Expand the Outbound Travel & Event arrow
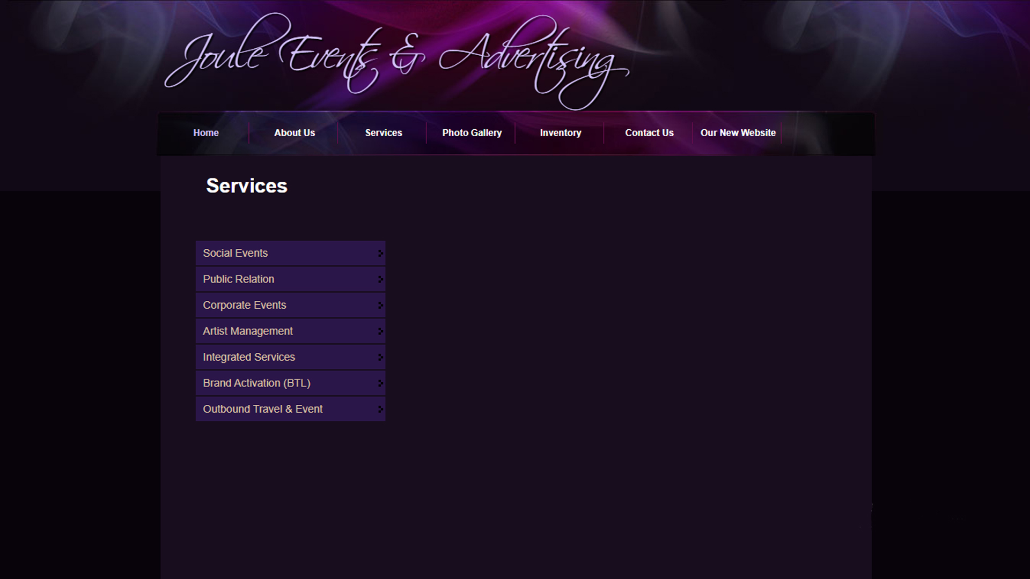Screen dimensions: 1030x579 coord(380,409)
